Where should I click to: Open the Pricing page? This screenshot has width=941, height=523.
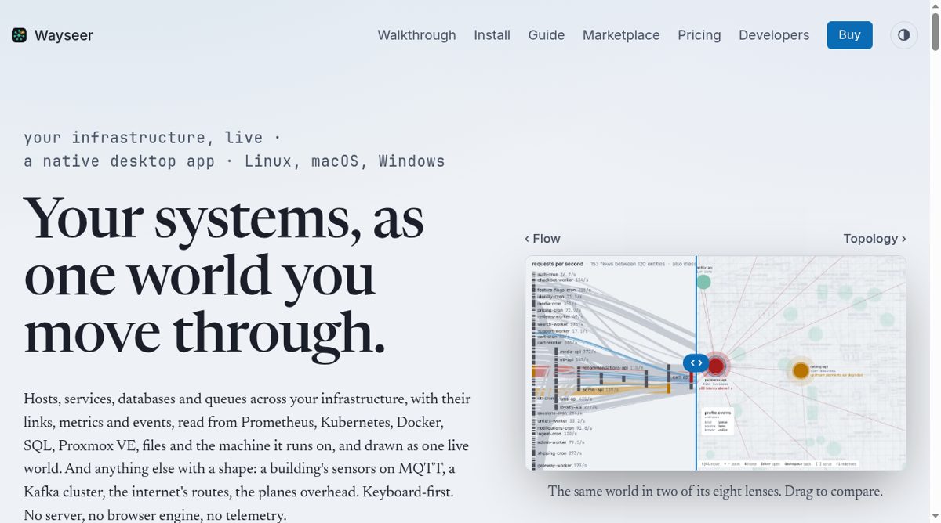click(x=699, y=35)
